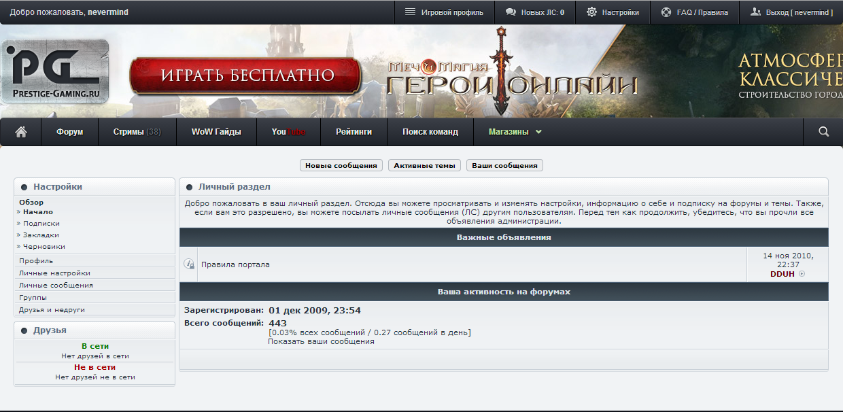Open the YouTube navigation item

point(289,132)
